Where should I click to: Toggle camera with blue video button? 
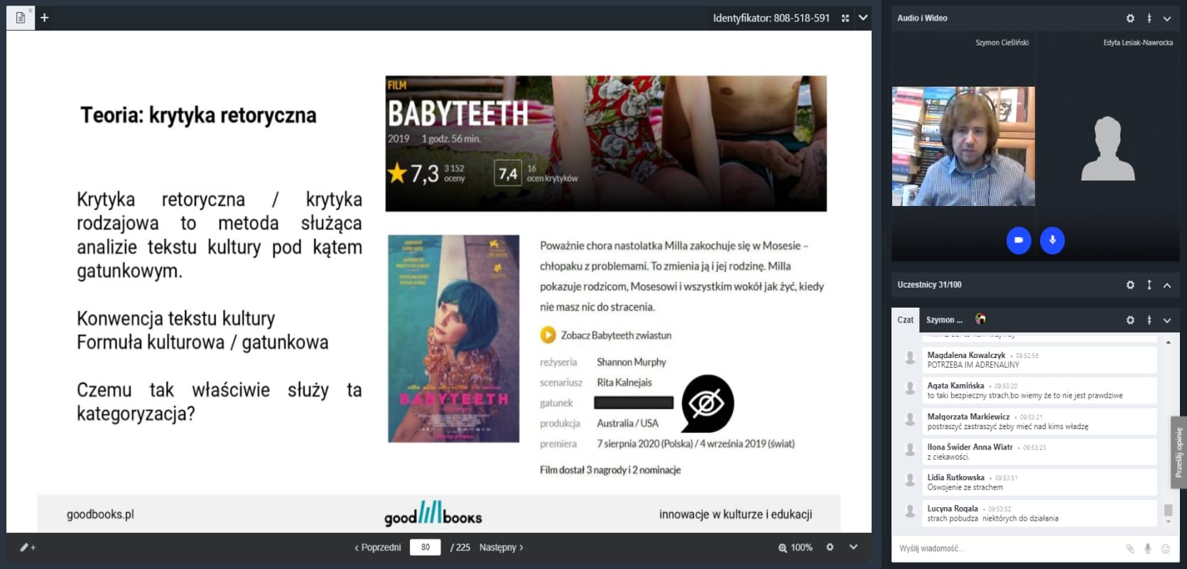pyautogui.click(x=1019, y=240)
